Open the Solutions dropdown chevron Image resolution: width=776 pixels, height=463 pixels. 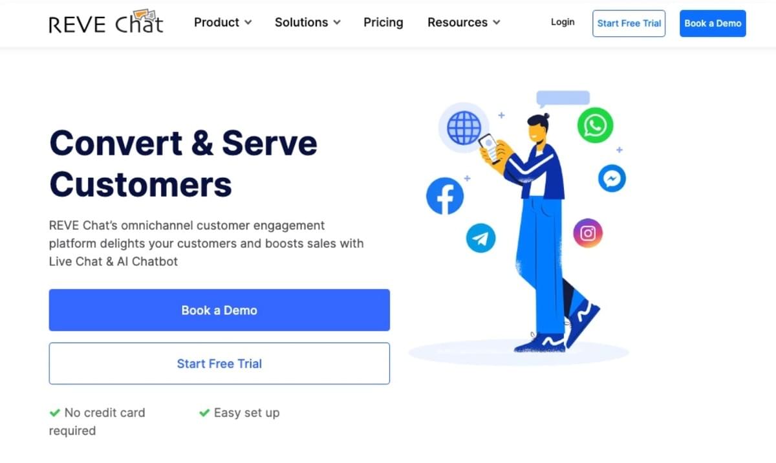336,23
